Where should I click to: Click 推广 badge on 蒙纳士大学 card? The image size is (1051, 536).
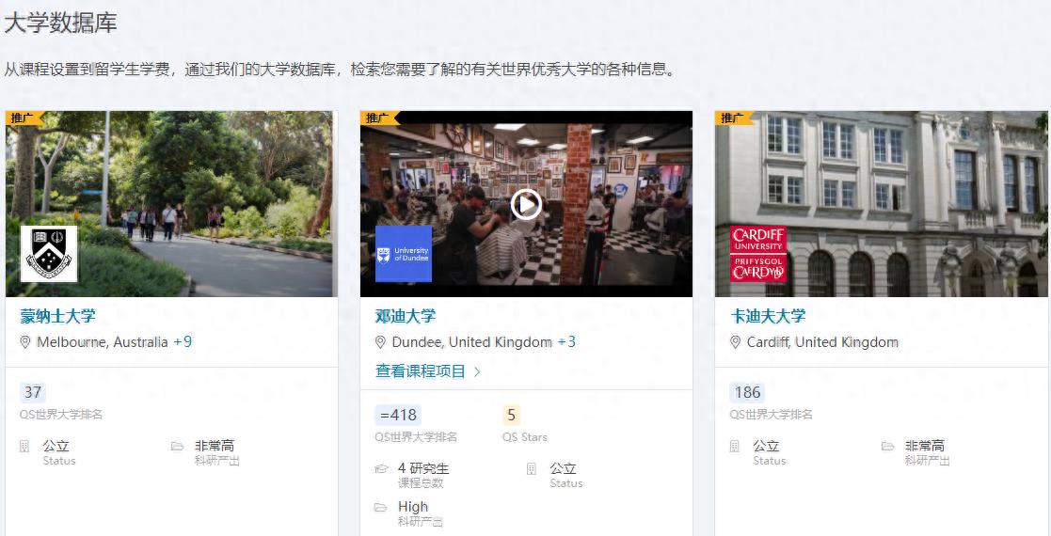click(23, 118)
